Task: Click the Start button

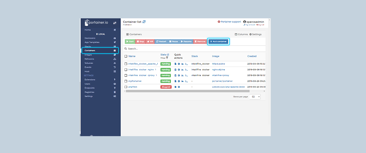Action: pyautogui.click(x=130, y=42)
